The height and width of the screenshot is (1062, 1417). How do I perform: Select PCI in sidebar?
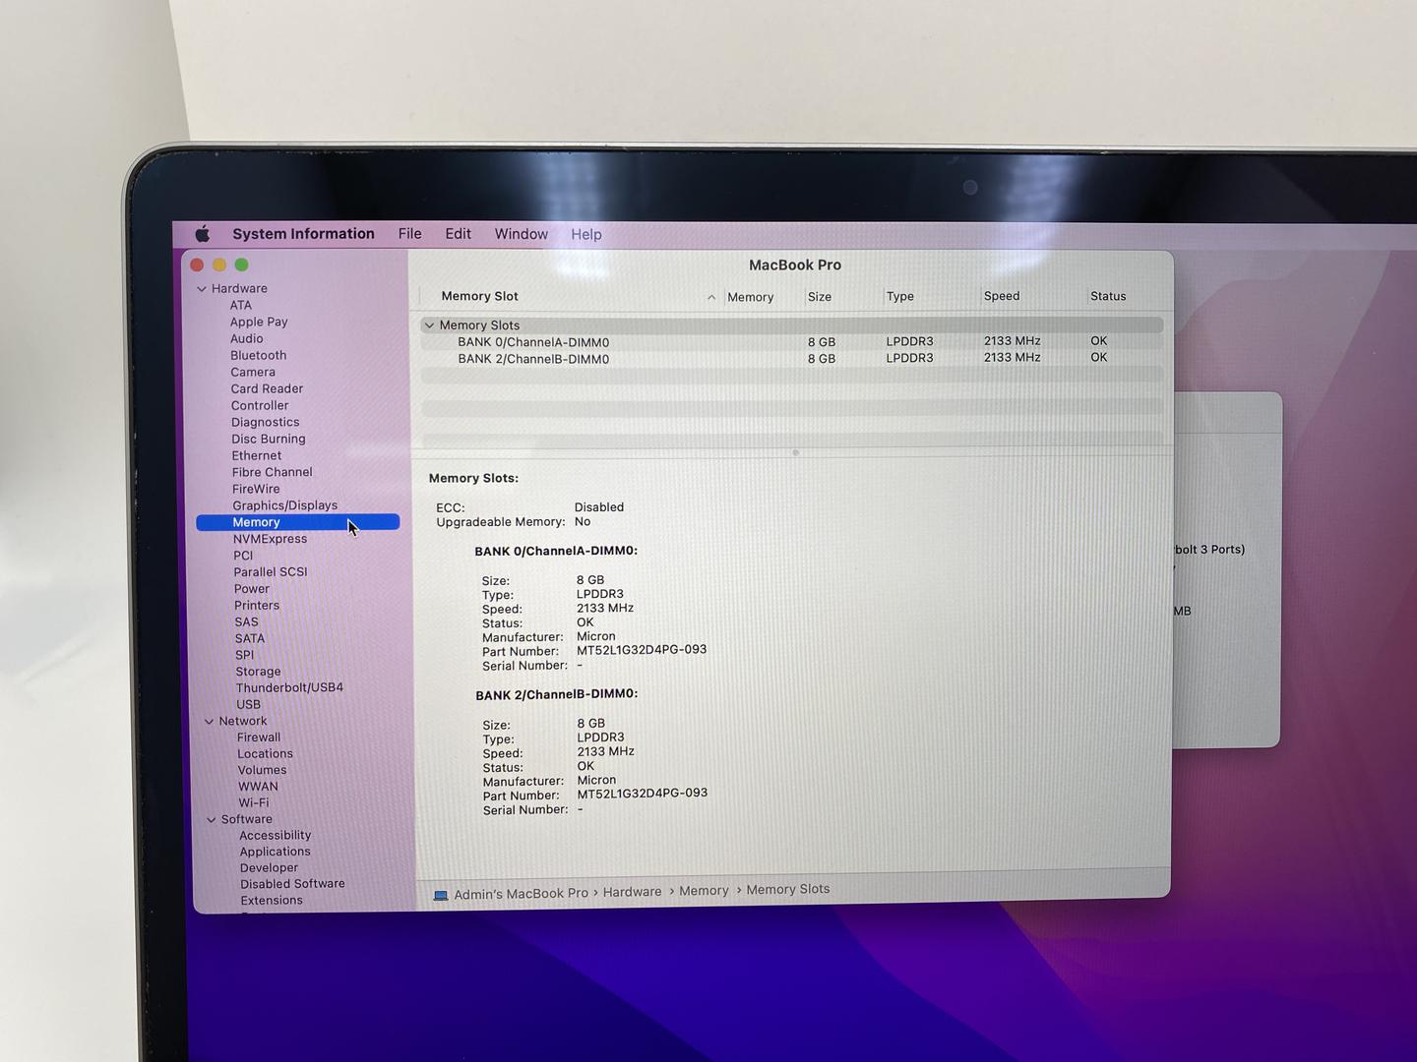243,557
